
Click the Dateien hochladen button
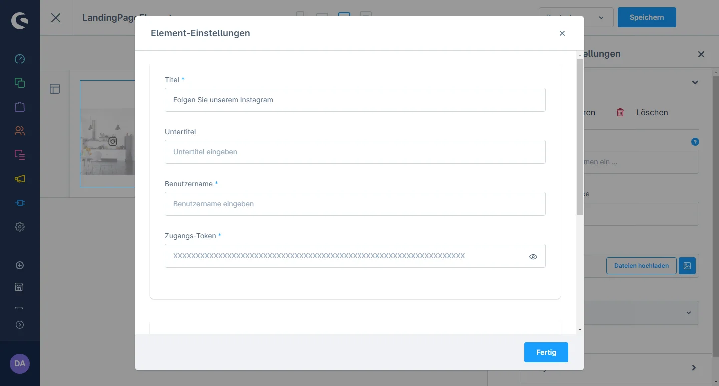641,266
